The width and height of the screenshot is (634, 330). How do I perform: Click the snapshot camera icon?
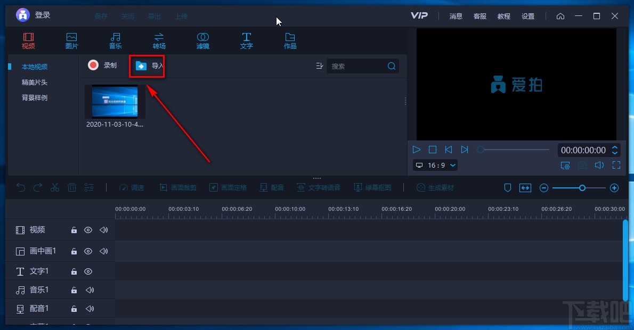pyautogui.click(x=582, y=165)
